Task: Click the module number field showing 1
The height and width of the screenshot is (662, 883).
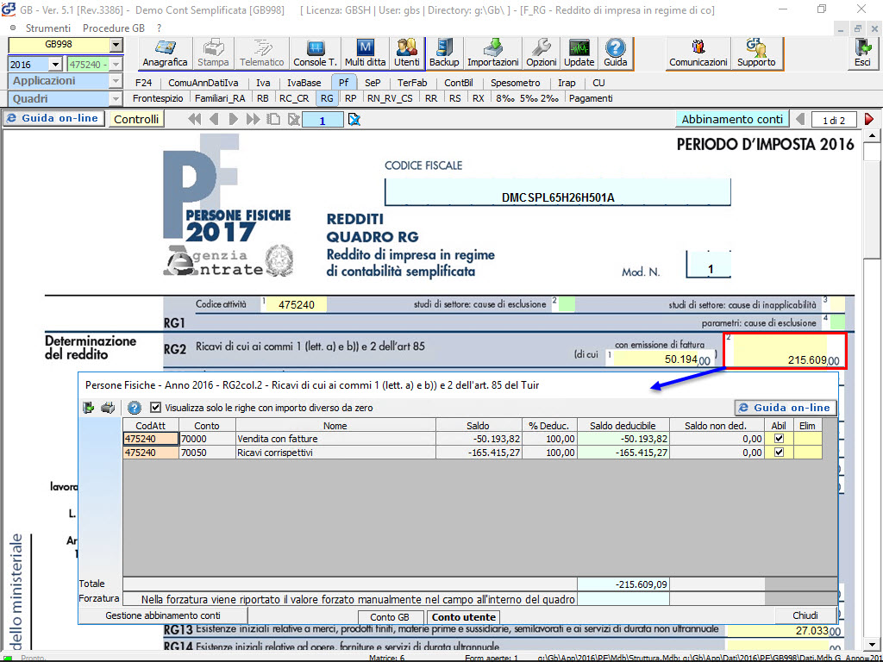Action: pos(323,119)
